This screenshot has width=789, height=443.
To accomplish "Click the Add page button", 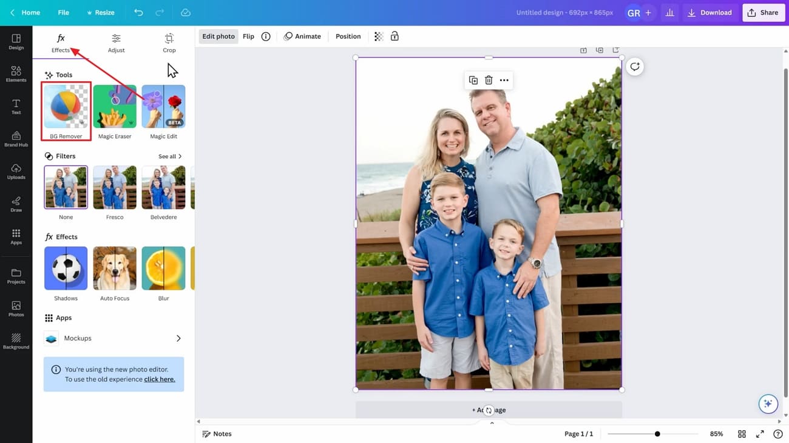I will coord(489,410).
